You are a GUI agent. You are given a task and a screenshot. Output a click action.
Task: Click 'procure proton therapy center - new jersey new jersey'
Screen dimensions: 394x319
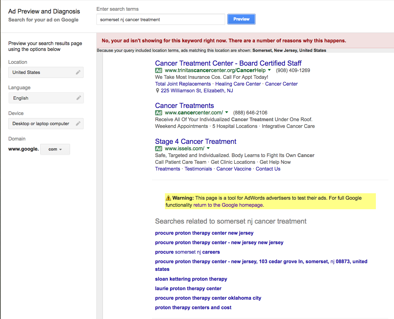219,242
